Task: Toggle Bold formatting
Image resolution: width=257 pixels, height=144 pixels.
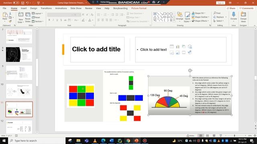Action: pyautogui.click(x=49, y=20)
